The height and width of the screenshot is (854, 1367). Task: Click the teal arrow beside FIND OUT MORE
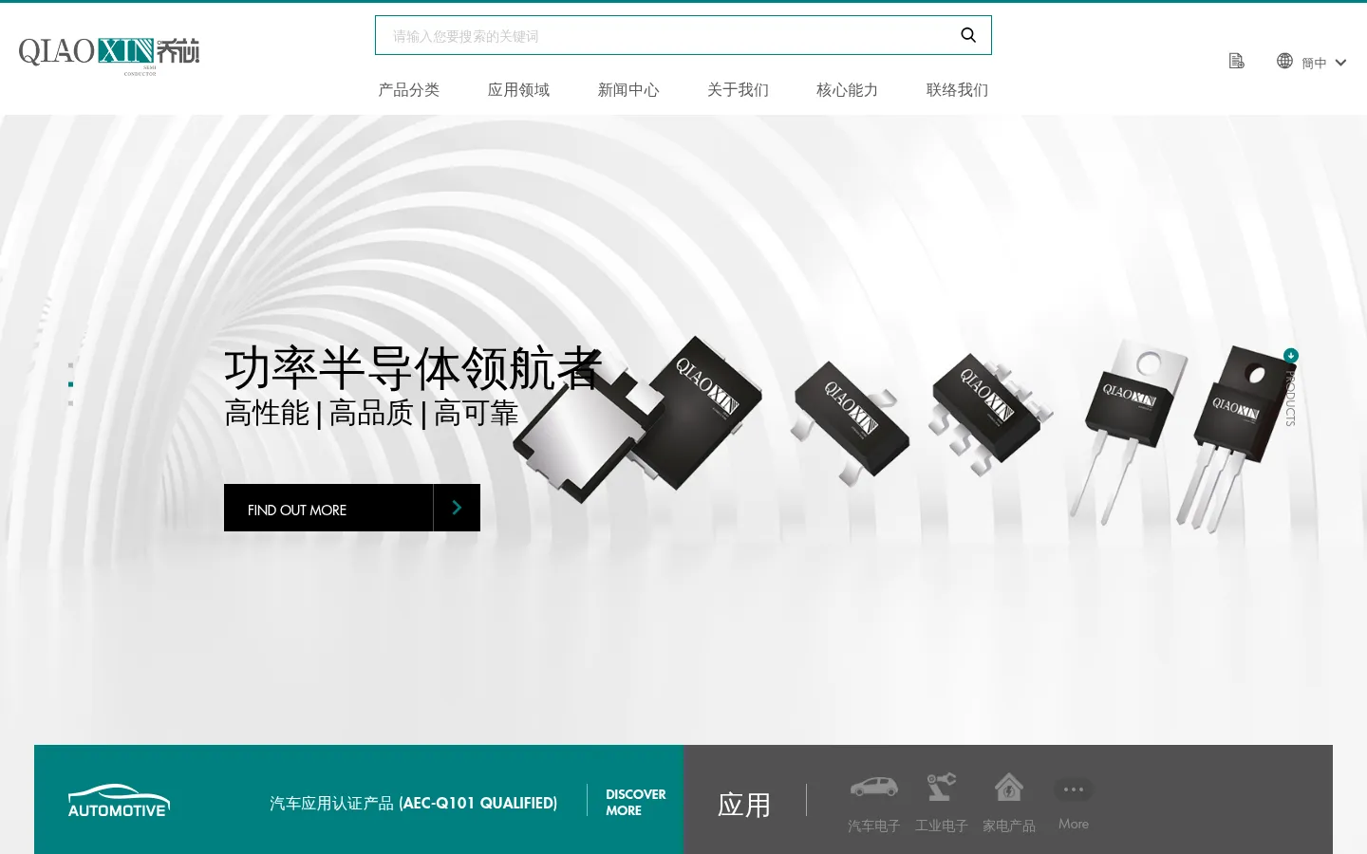pos(457,508)
